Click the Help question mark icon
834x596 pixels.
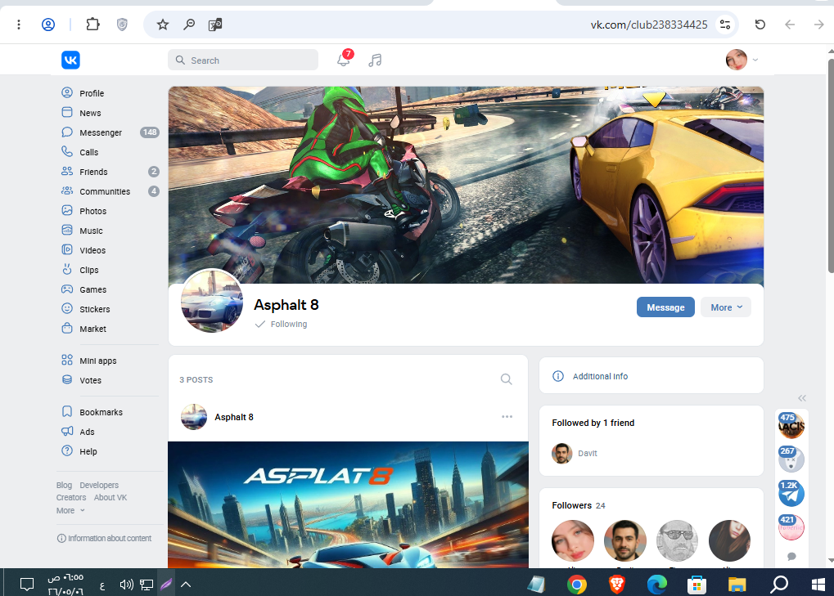(x=67, y=451)
